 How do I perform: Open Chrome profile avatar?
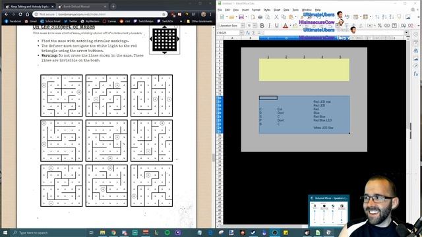[204, 14]
